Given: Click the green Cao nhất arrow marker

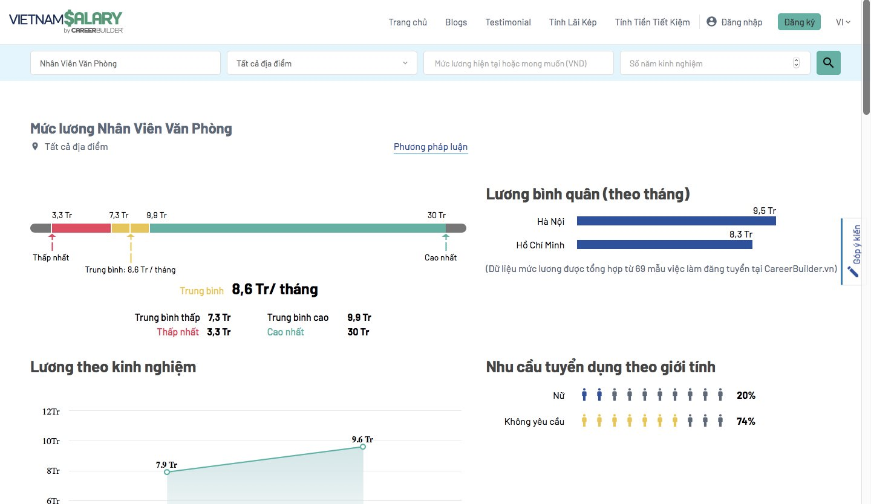Looking at the screenshot, I should [446, 242].
